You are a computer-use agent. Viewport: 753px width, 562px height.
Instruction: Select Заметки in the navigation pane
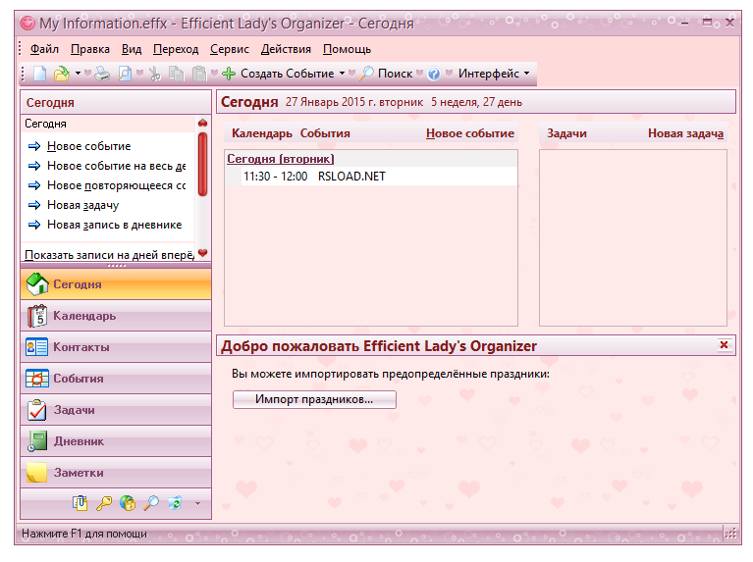pos(116,473)
